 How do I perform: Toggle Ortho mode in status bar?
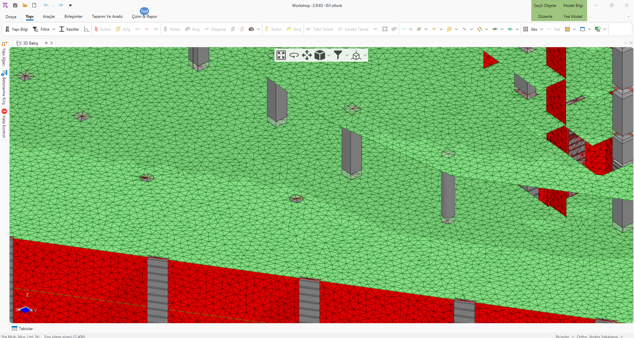click(x=581, y=336)
